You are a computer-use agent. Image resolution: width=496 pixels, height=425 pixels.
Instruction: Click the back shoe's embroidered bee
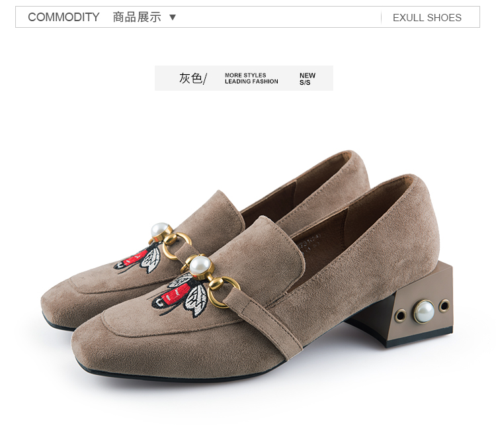[x=139, y=260]
